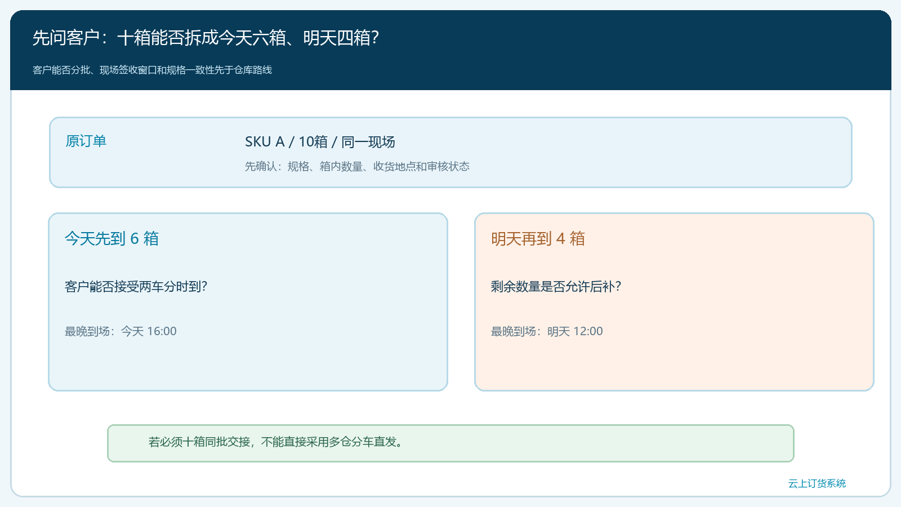
Task: Select the question '客户能否接受两车分时到?'
Action: (136, 286)
